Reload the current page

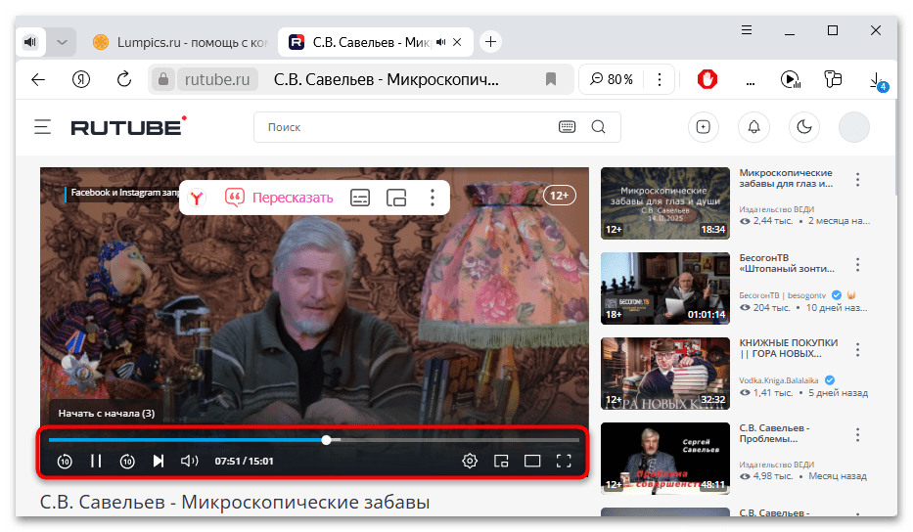click(124, 79)
